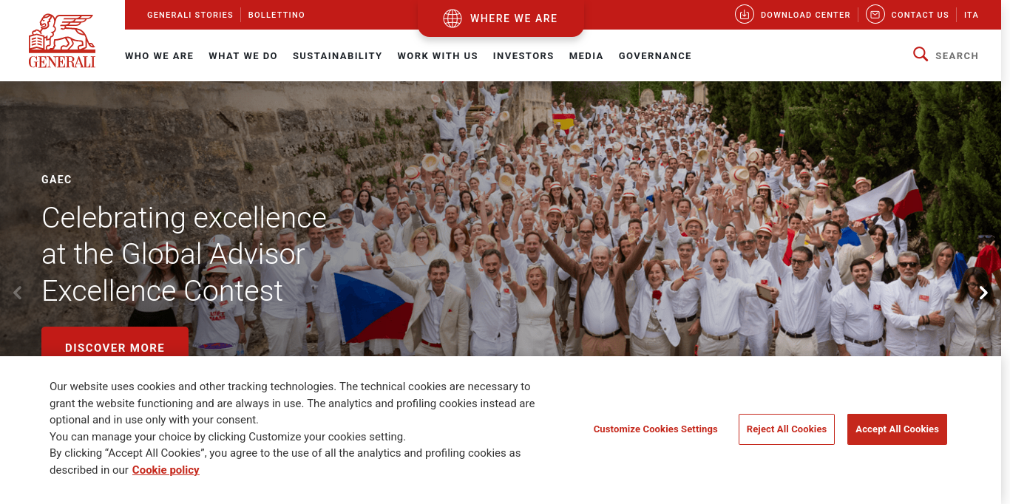Click the Download Center arrow icon

pos(745,14)
